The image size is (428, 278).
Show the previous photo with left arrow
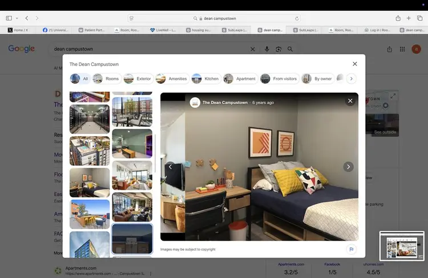tap(170, 166)
